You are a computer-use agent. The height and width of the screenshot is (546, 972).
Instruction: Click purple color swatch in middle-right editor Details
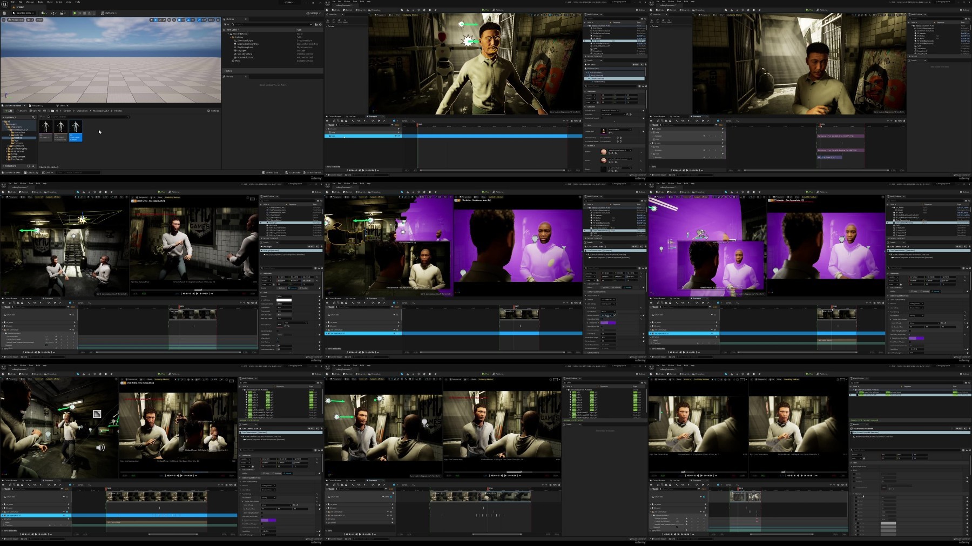coord(916,338)
